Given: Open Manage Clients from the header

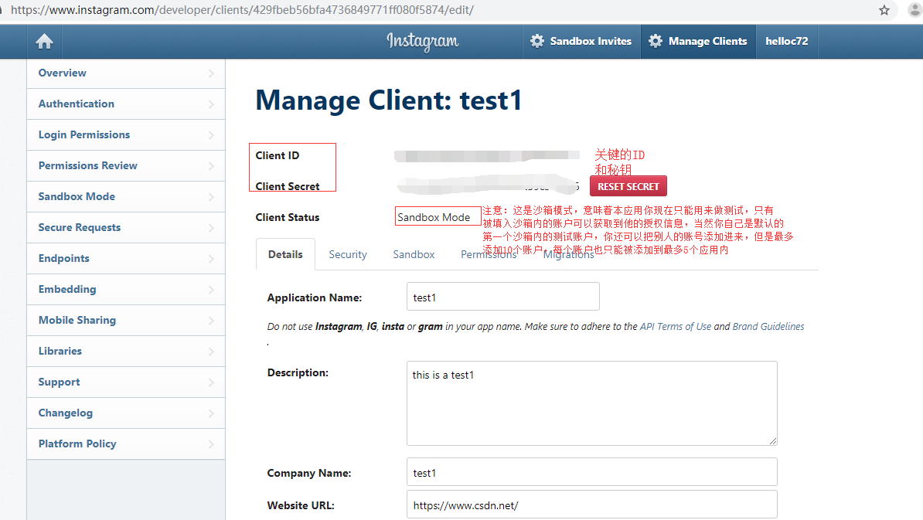Looking at the screenshot, I should click(x=698, y=41).
